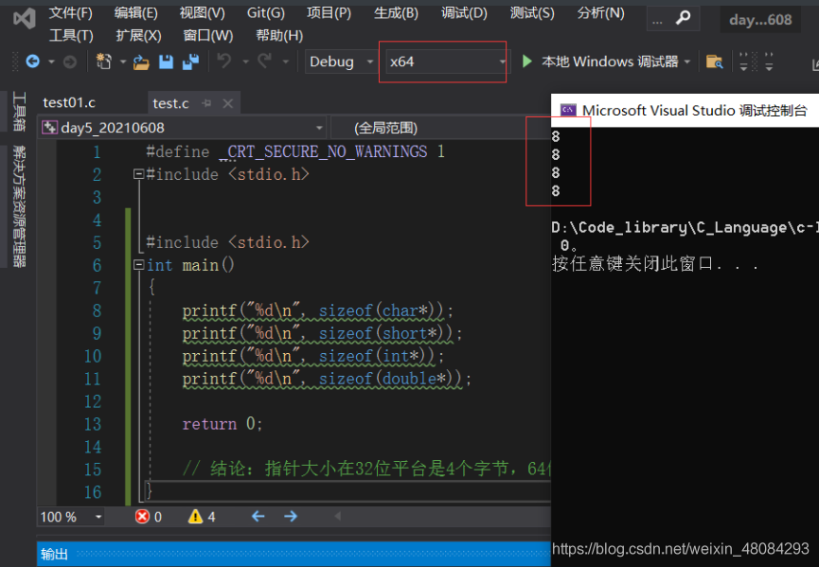Open the day5_20210608 project scope dropdown
819x567 pixels.
coord(183,128)
